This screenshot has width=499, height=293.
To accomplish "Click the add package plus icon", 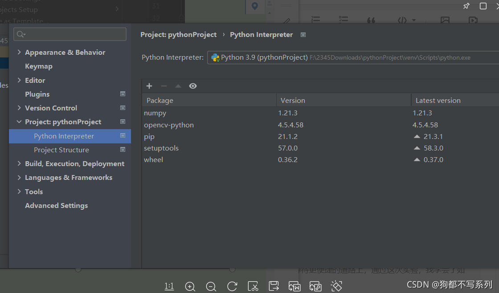I will (149, 86).
